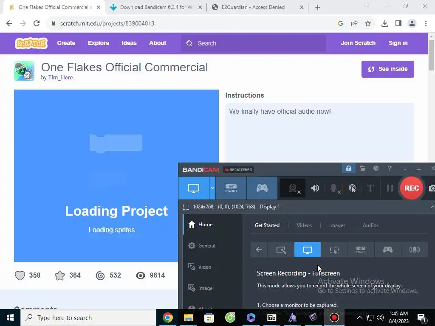
Task: Open Create in Scratch navigation
Action: (x=66, y=43)
